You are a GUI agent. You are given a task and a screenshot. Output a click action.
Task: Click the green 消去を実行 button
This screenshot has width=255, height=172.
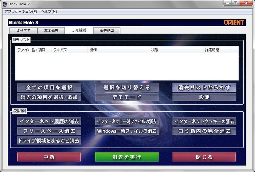pos(127,157)
